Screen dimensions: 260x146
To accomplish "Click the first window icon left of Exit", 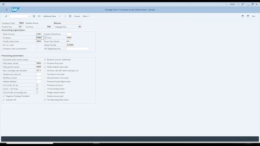I will point(243,16).
